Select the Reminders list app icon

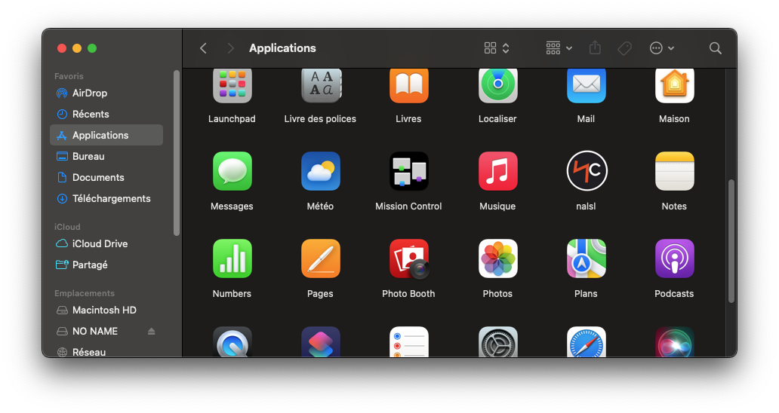(x=409, y=341)
